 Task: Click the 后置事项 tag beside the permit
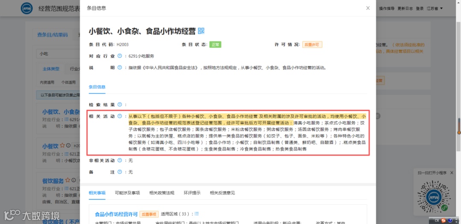coord(149,214)
